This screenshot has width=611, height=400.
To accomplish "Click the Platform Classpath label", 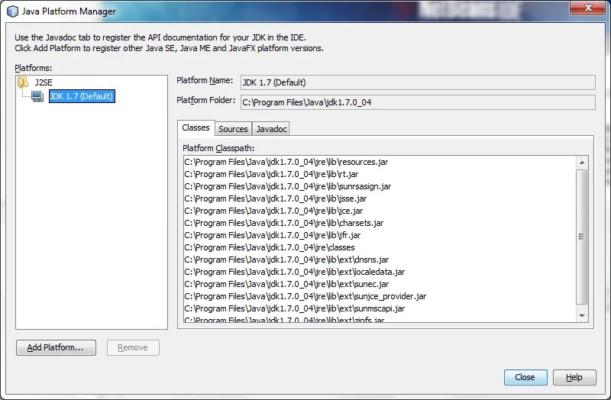I will [218, 148].
